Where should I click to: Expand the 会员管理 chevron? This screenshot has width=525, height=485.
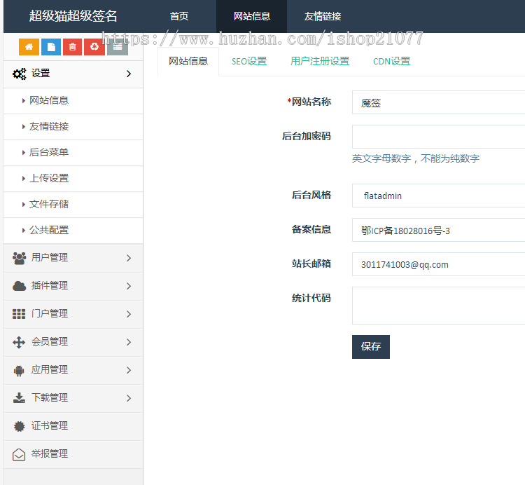[129, 342]
